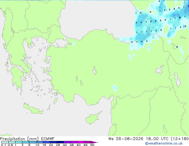Screen dimensions: 189x146
Task: Click the island of Crete on map
Action: (x=33, y=109)
